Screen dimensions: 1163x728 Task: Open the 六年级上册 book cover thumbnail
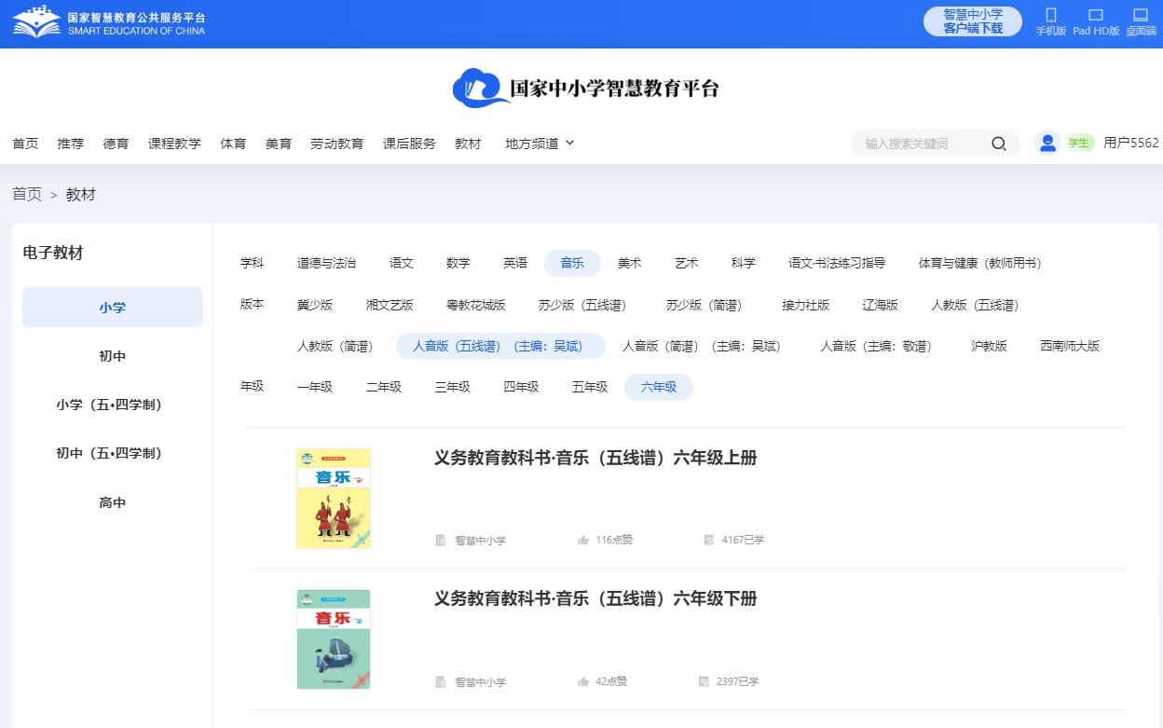[x=334, y=499]
